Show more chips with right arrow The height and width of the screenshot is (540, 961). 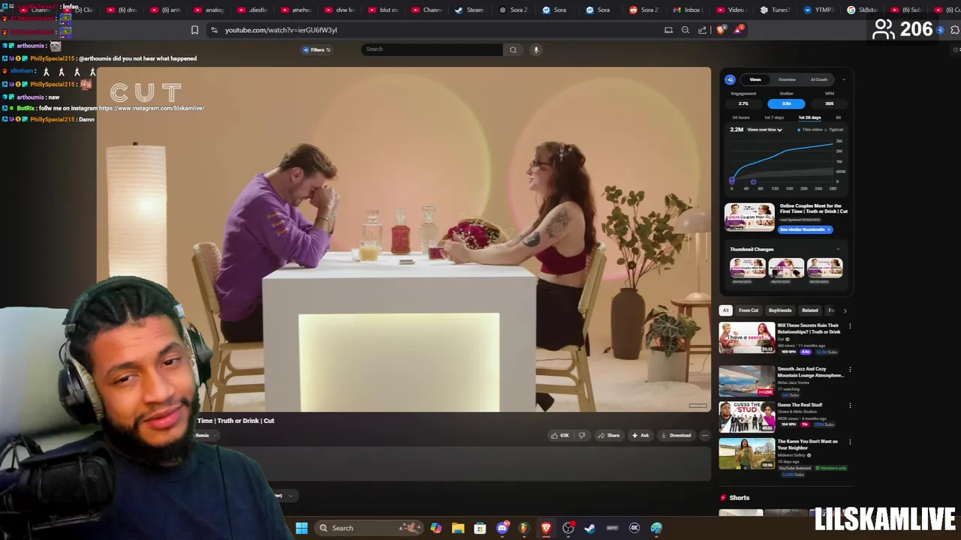point(845,310)
